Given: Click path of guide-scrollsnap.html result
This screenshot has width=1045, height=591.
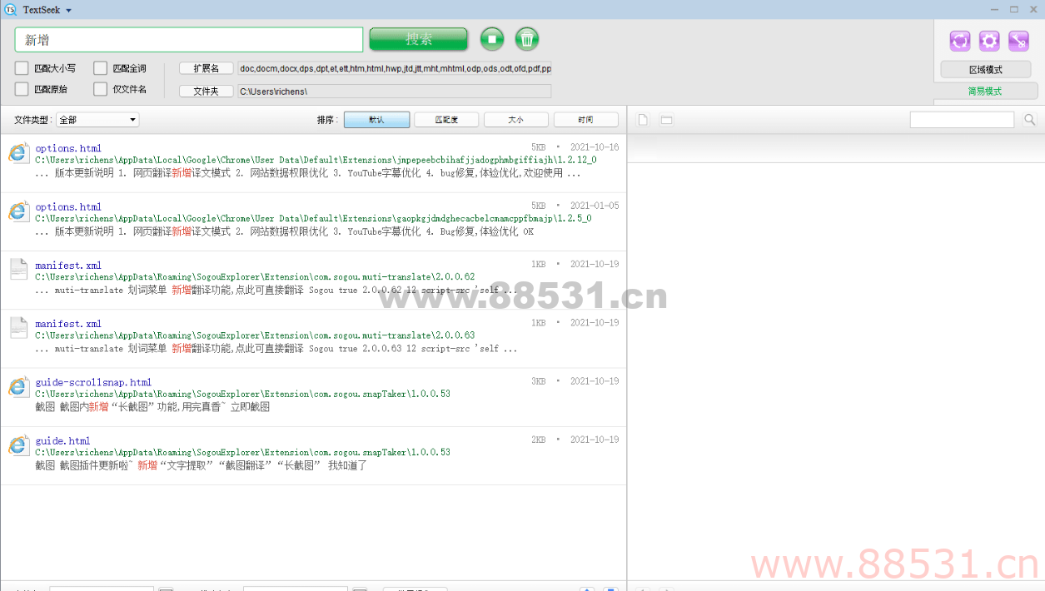Looking at the screenshot, I should [x=242, y=394].
